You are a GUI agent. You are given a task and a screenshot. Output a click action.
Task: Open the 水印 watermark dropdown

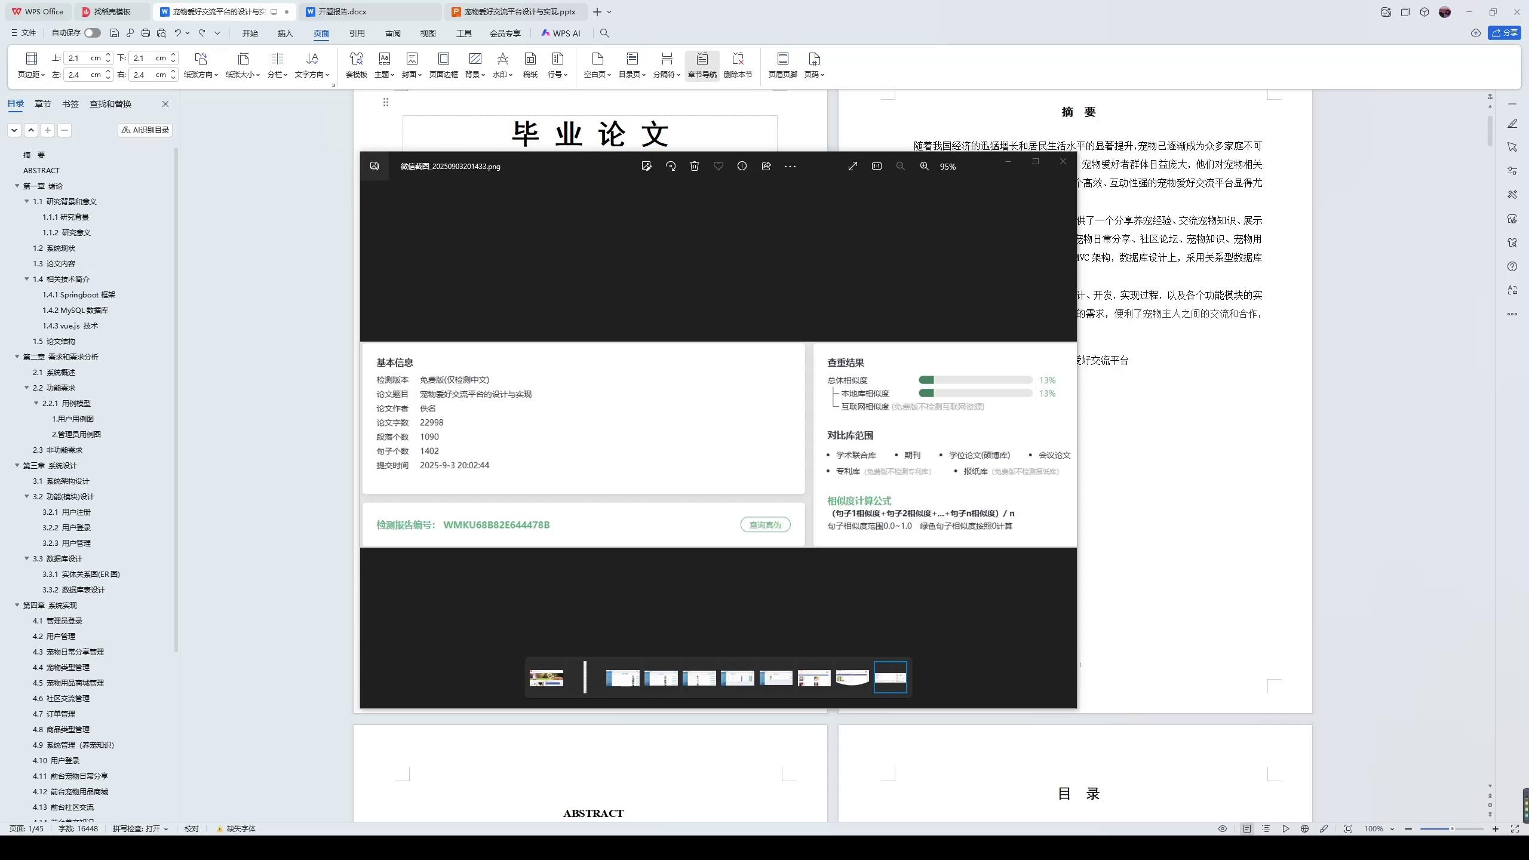(502, 64)
